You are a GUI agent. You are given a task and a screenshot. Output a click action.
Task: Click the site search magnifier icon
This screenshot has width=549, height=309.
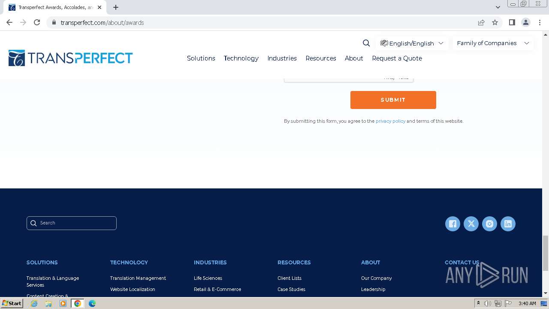click(366, 43)
